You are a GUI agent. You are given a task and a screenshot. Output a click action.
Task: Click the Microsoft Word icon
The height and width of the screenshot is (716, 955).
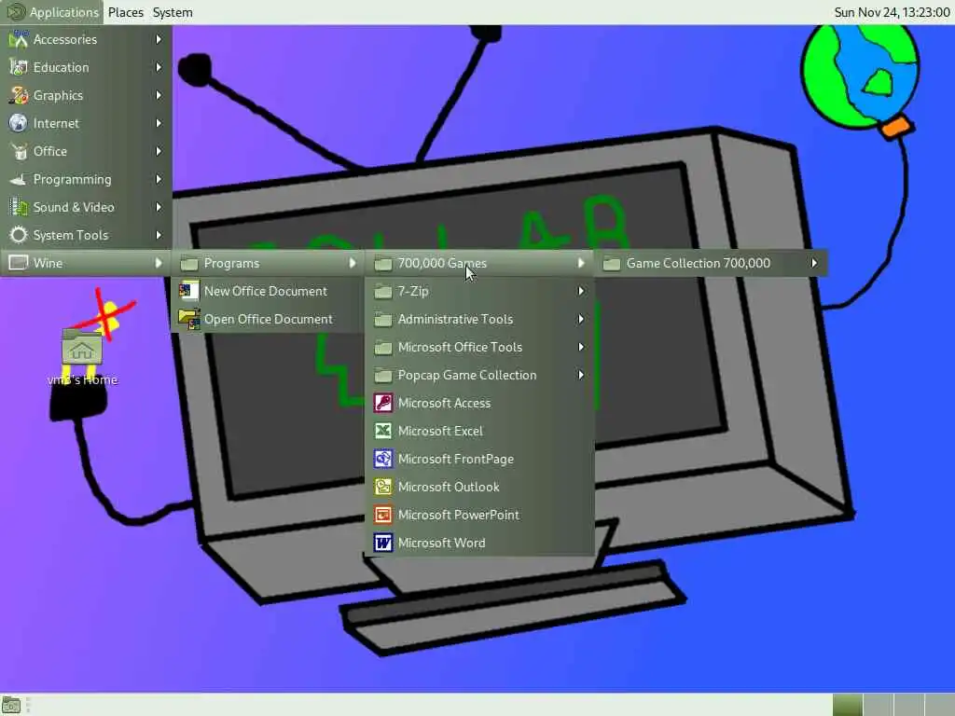point(383,544)
